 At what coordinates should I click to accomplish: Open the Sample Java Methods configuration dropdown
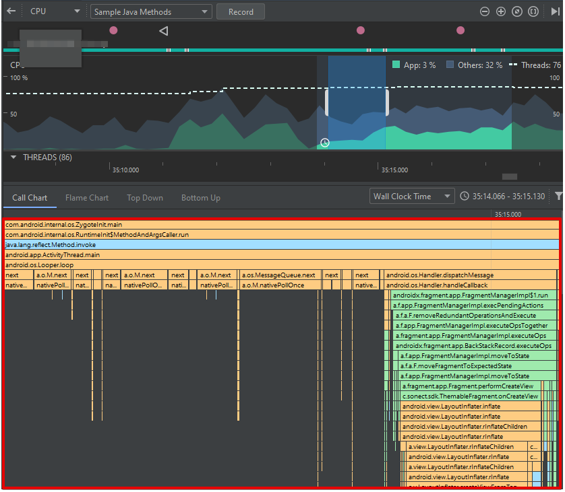coord(151,12)
